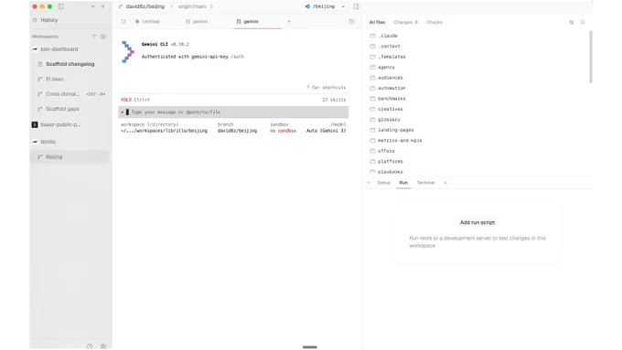Switch to the Checks tab
Screen dimensions: 622x350
[434, 22]
